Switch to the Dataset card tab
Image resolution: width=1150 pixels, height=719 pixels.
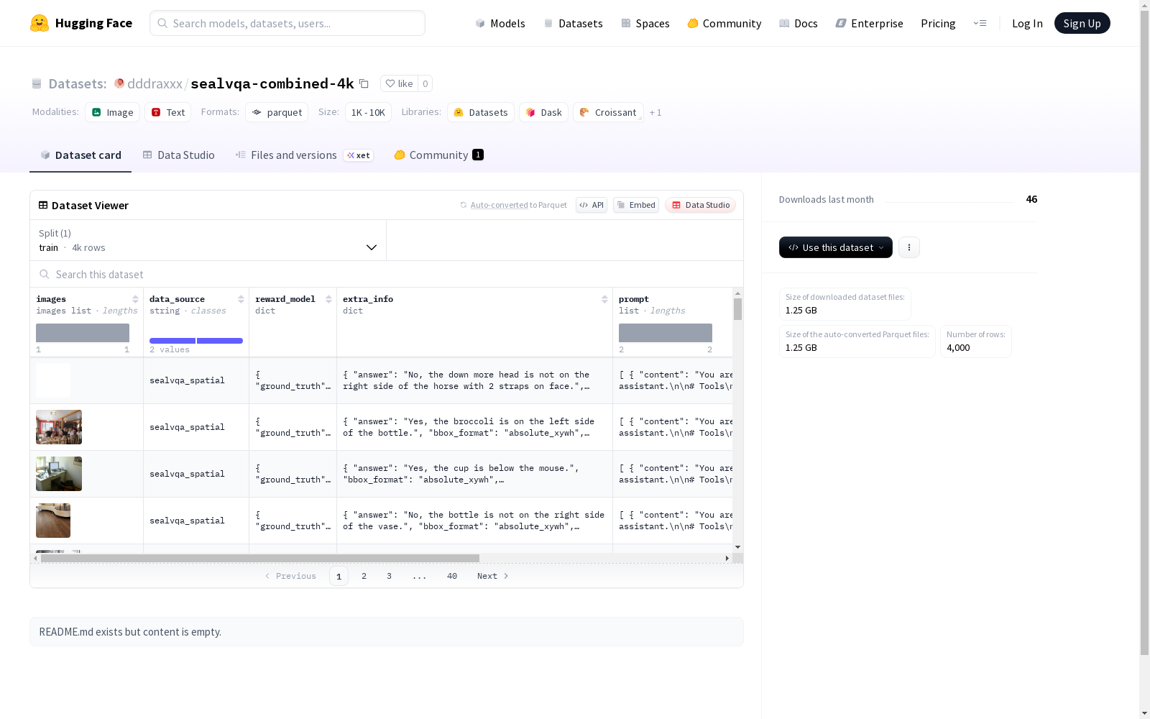coord(80,155)
